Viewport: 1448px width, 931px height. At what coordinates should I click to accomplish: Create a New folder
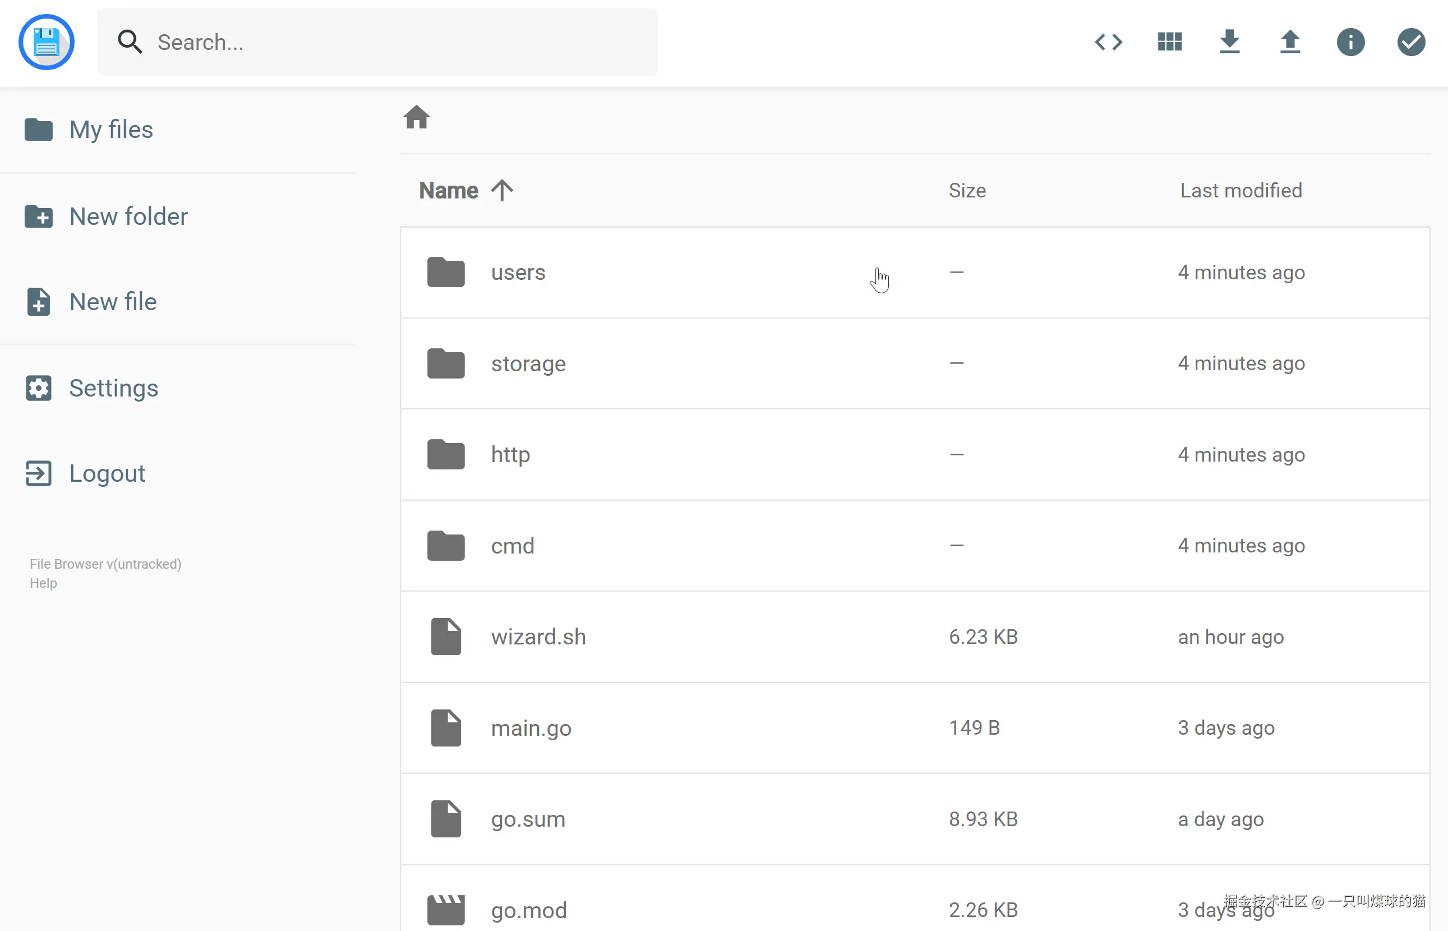(x=128, y=216)
